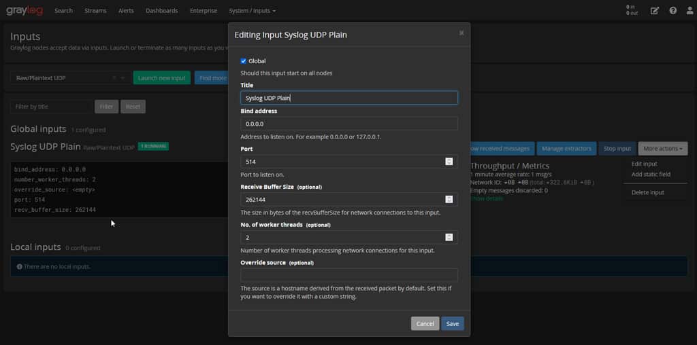The width and height of the screenshot is (697, 345).
Task: Close the Editing Input dialog with X
Action: (461, 33)
